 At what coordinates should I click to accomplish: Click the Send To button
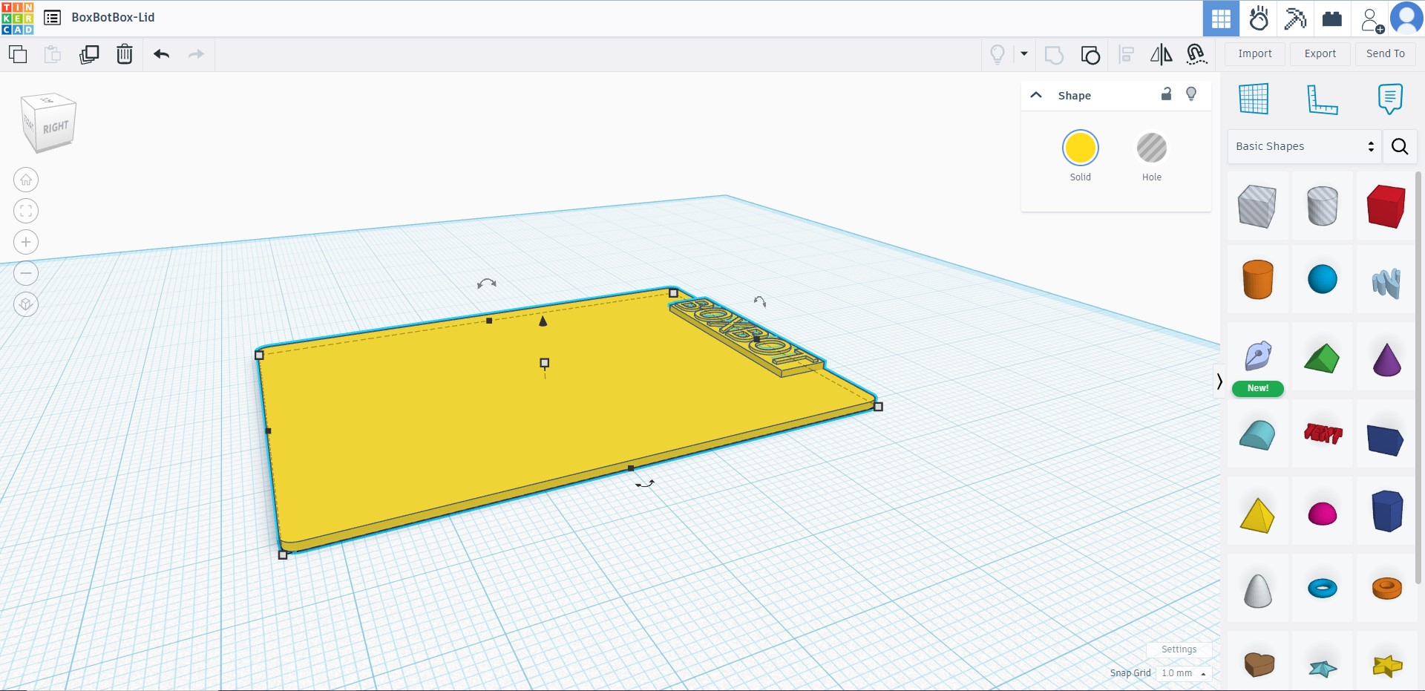point(1386,54)
